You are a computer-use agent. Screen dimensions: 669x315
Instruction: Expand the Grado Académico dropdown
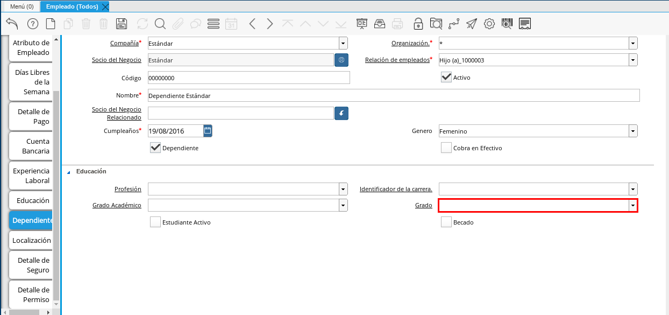coord(343,205)
